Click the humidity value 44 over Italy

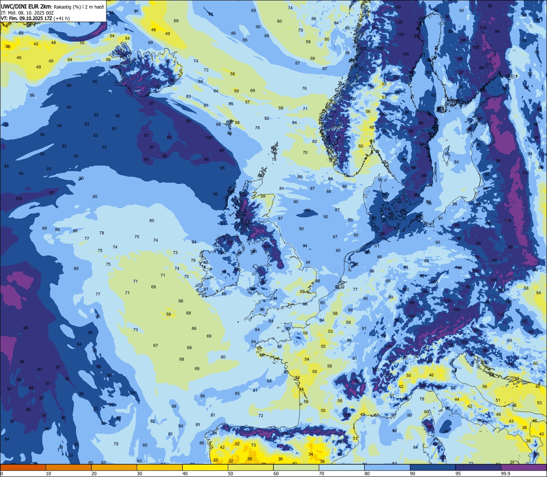pos(457,399)
